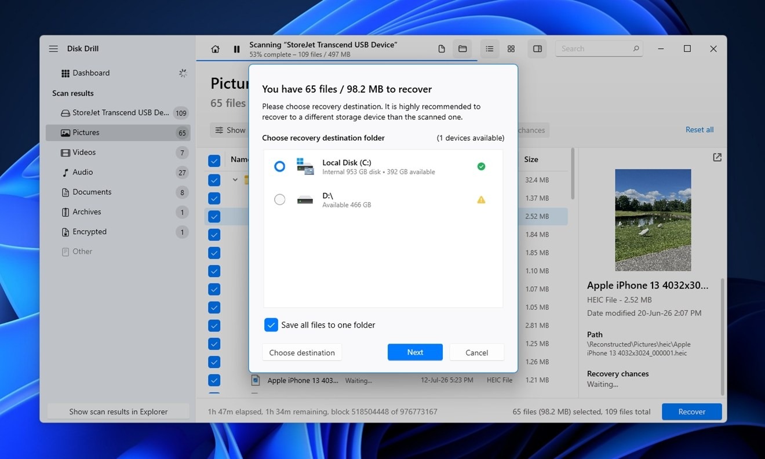The image size is (765, 459).
Task: Click the Size column header
Action: click(x=531, y=159)
